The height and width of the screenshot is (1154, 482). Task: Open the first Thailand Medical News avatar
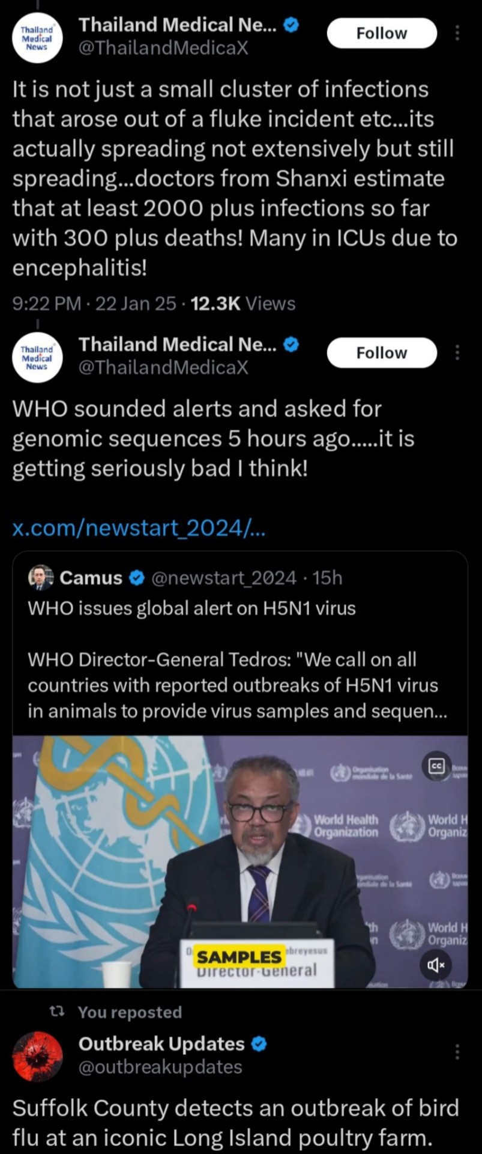[x=37, y=37]
